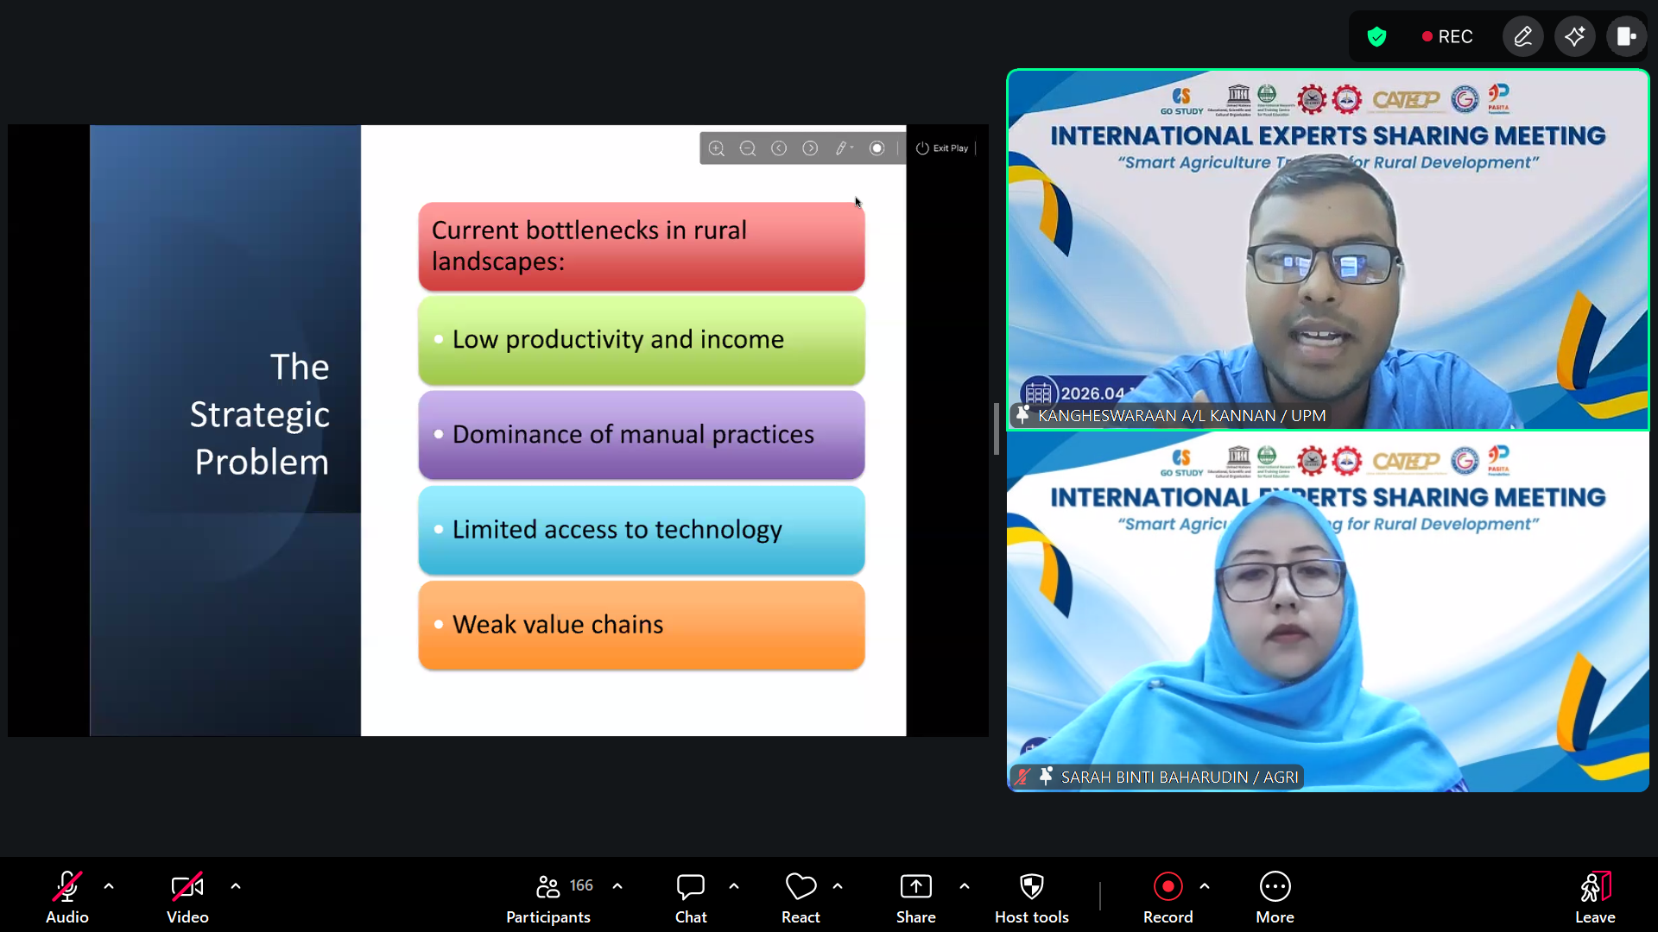Click the Leave meeting button
Image resolution: width=1658 pixels, height=932 pixels.
click(1594, 897)
